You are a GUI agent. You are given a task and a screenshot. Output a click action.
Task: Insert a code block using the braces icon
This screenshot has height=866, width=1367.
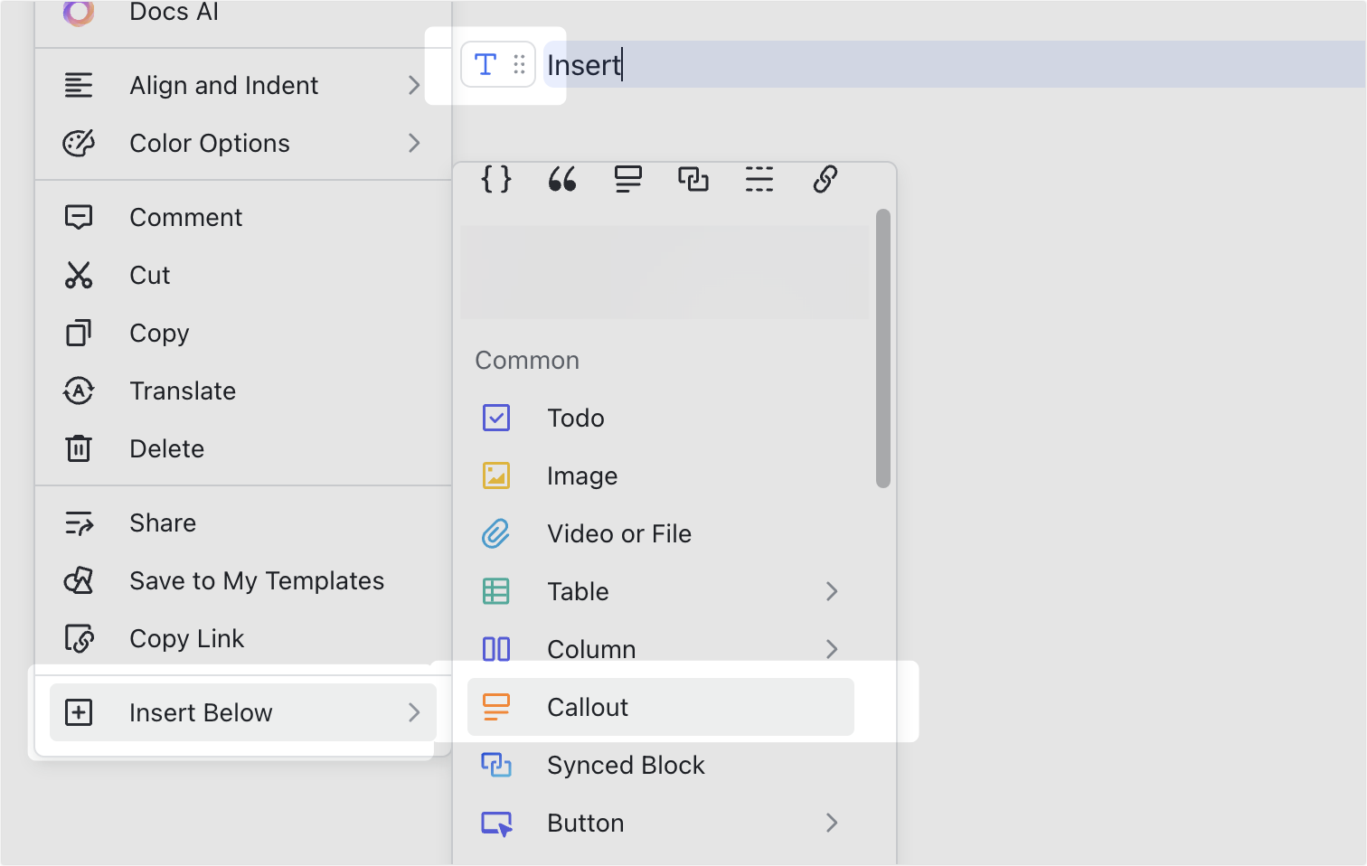click(x=495, y=179)
